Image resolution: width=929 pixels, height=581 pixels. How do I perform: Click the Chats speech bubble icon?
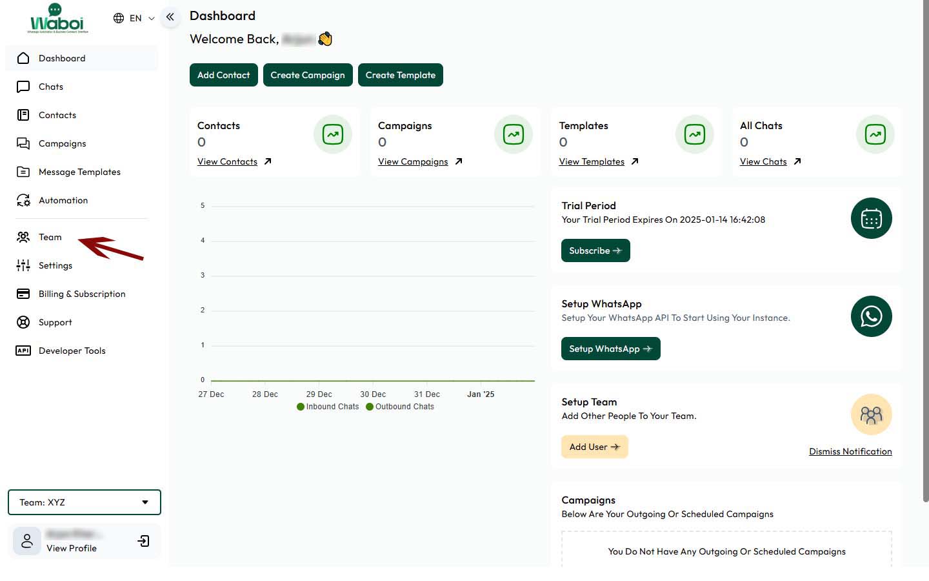click(23, 87)
